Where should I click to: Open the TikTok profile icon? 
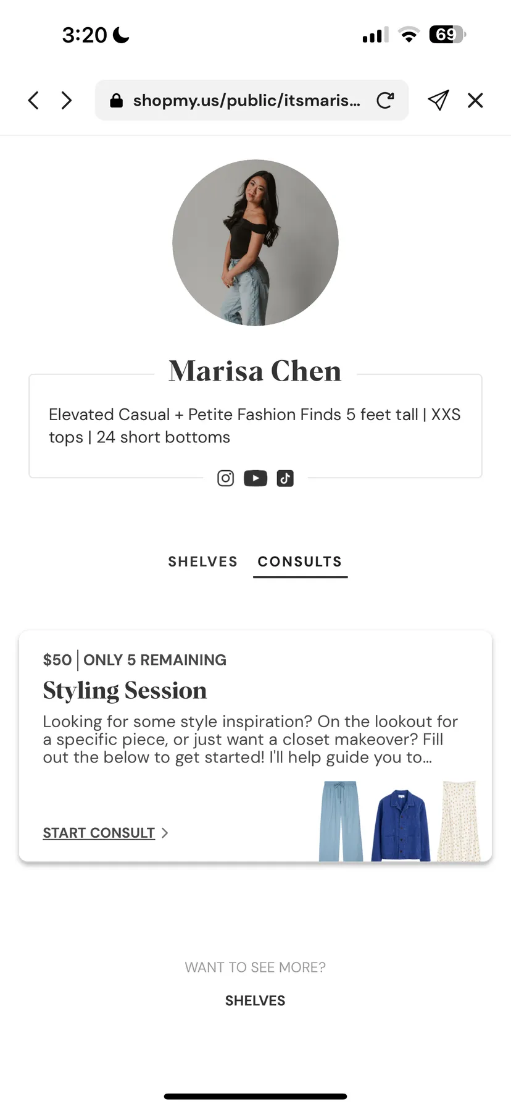coord(285,478)
